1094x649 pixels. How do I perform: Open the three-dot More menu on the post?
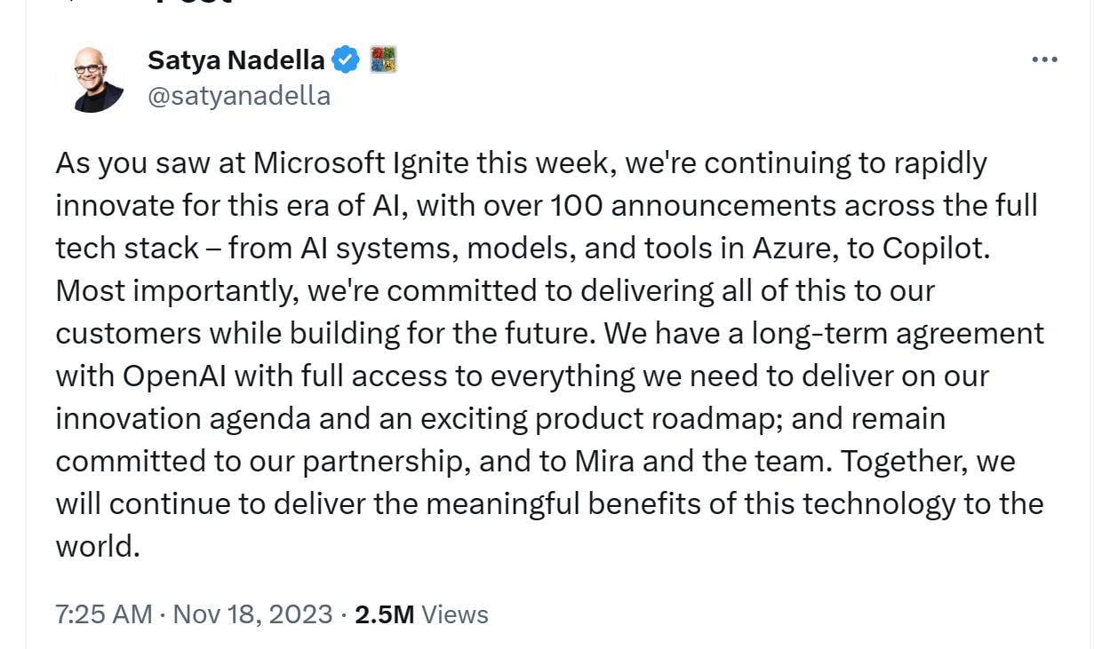pyautogui.click(x=1044, y=59)
